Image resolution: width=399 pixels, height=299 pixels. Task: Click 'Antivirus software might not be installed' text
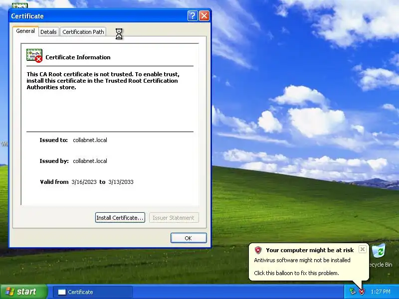tap(302, 260)
